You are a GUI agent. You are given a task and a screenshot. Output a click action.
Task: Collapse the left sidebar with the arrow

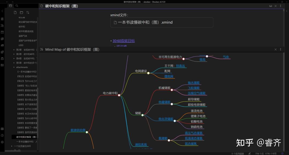point(3,11)
